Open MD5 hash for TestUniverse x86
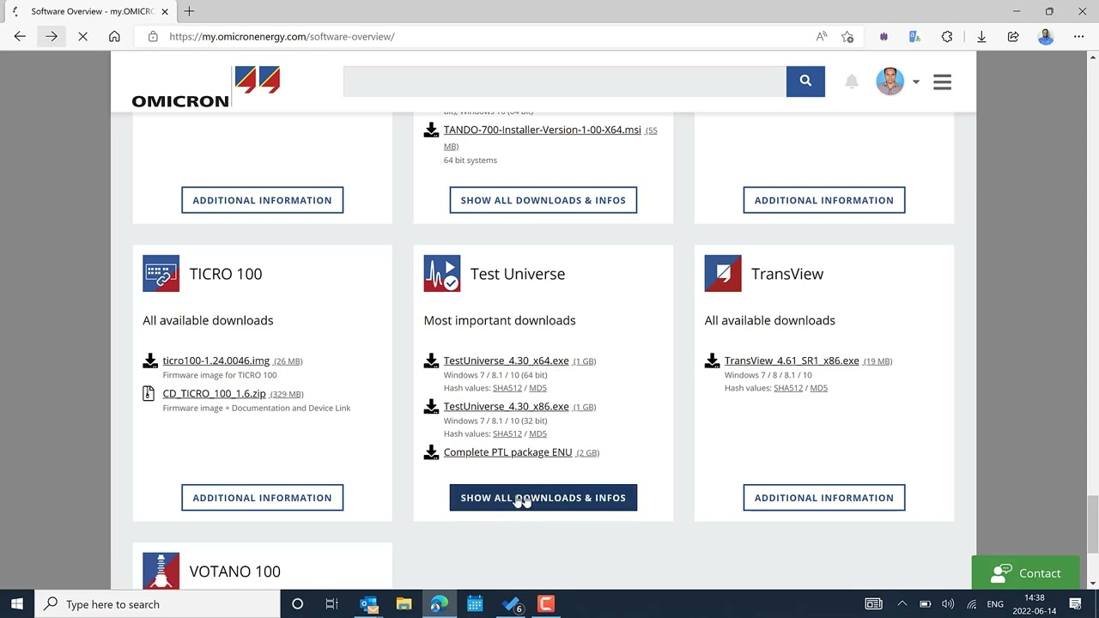 (x=537, y=433)
